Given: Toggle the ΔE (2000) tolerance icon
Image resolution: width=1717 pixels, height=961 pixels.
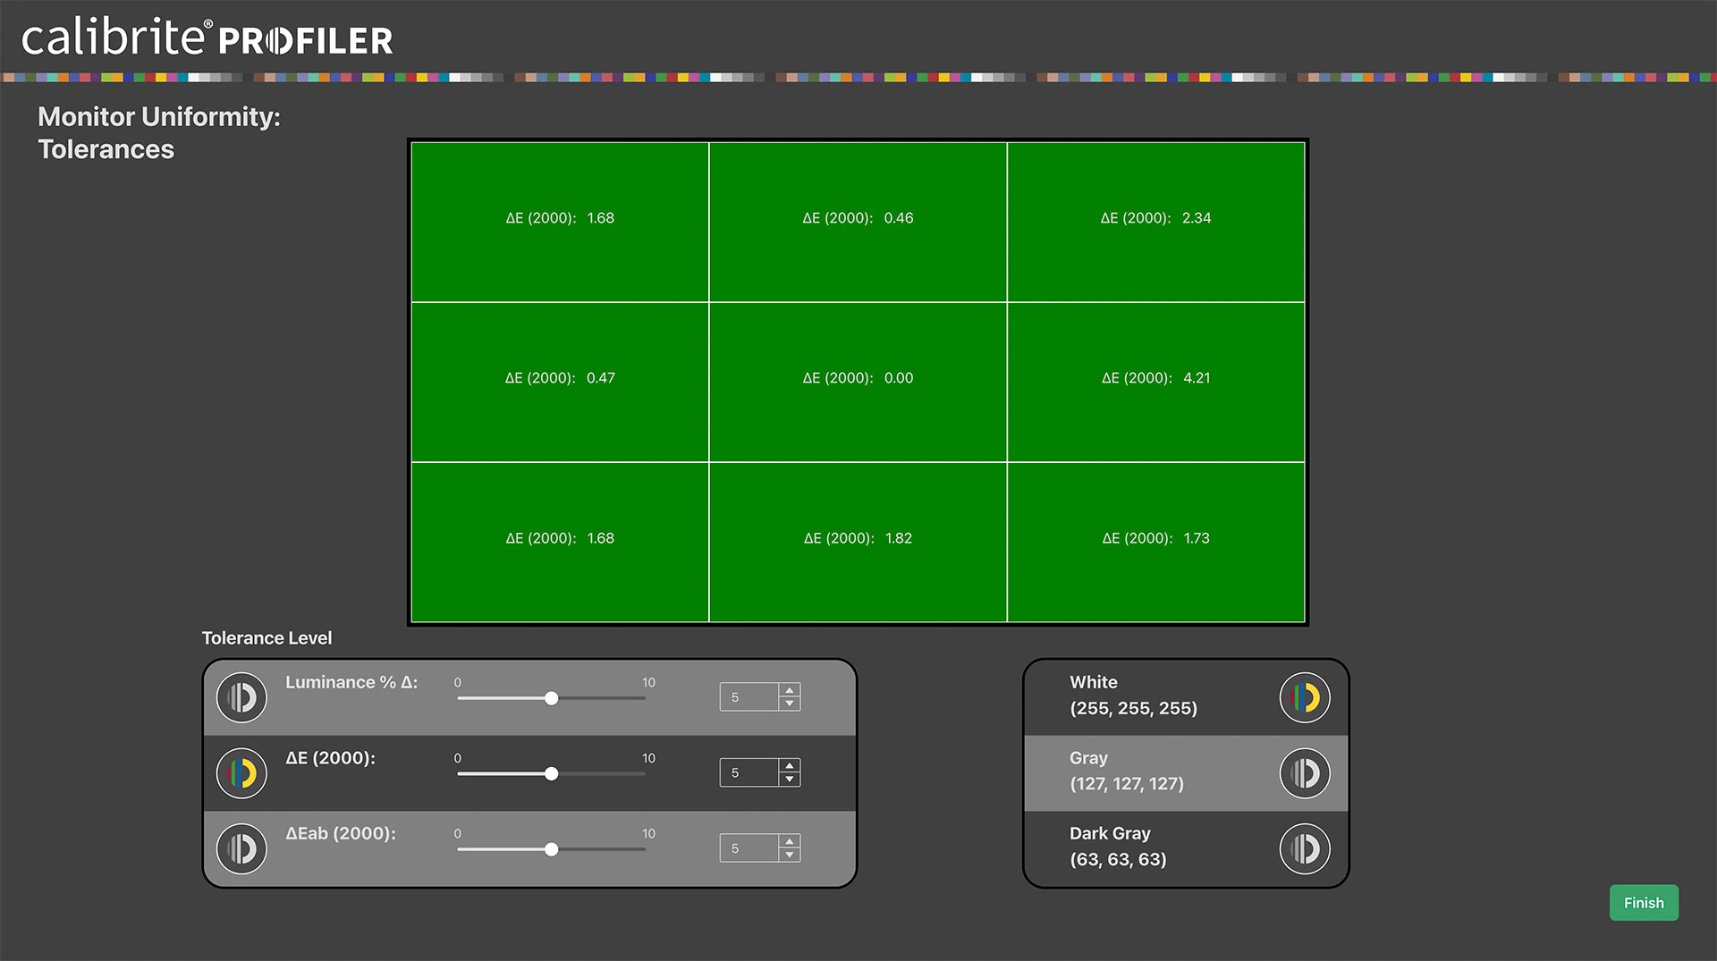Looking at the screenshot, I should (x=241, y=773).
